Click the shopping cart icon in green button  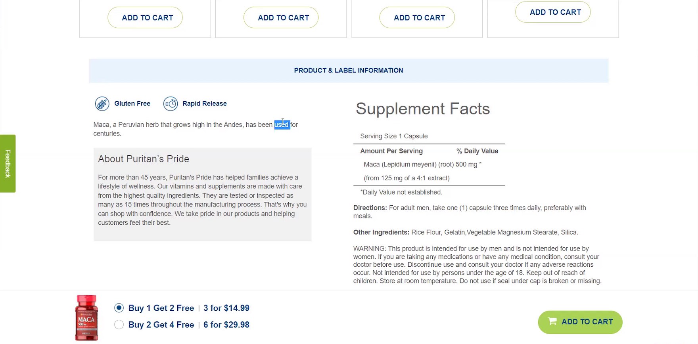click(552, 321)
